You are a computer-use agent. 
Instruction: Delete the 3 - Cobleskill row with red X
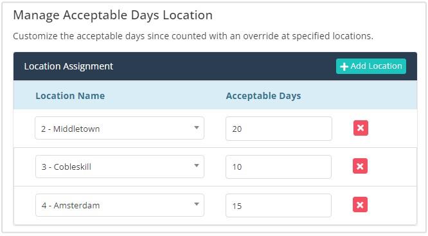coord(360,166)
